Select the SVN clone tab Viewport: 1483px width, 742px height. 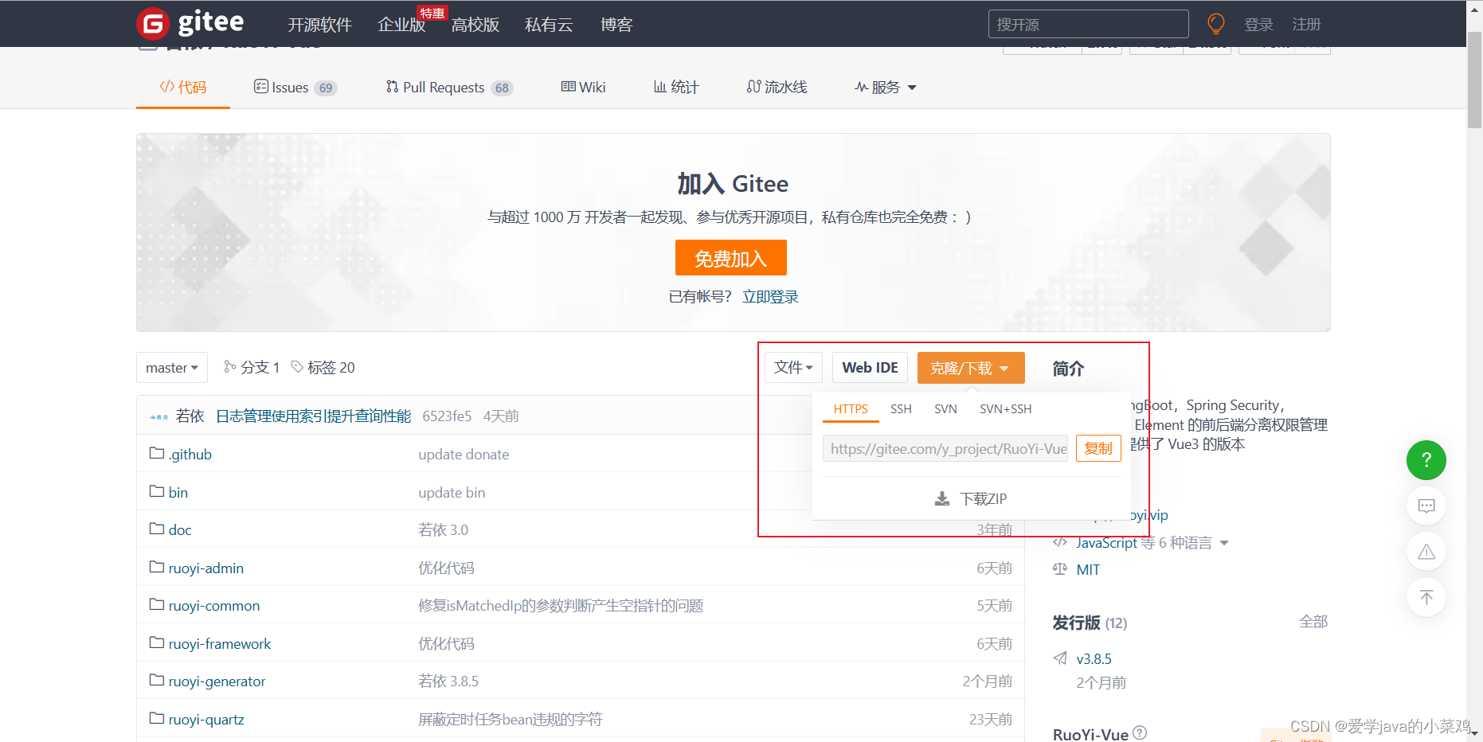(x=945, y=408)
